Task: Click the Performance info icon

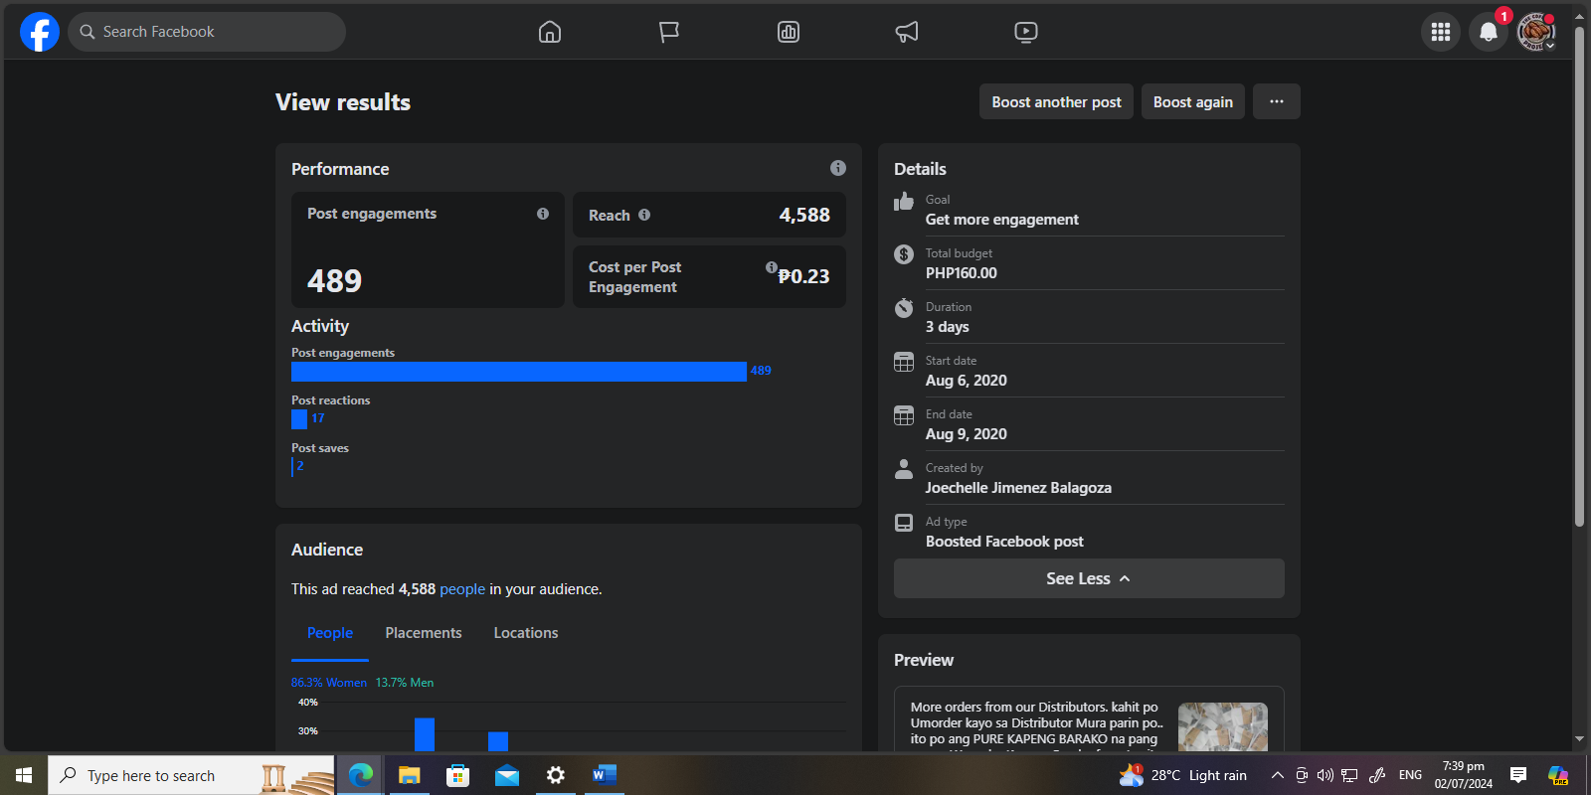Action: [838, 168]
